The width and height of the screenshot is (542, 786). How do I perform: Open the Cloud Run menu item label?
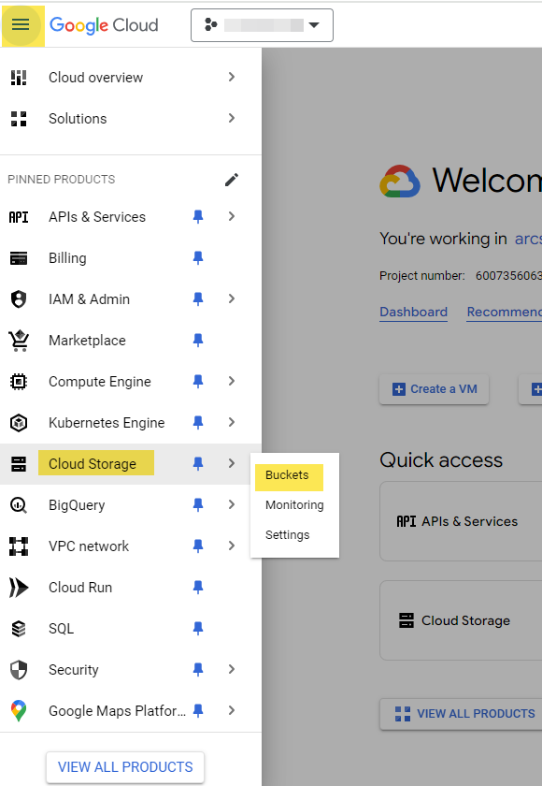80,588
